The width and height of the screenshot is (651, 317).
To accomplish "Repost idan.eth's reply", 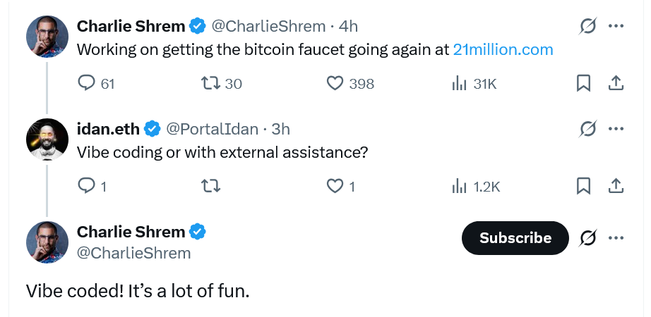I will click(x=210, y=186).
